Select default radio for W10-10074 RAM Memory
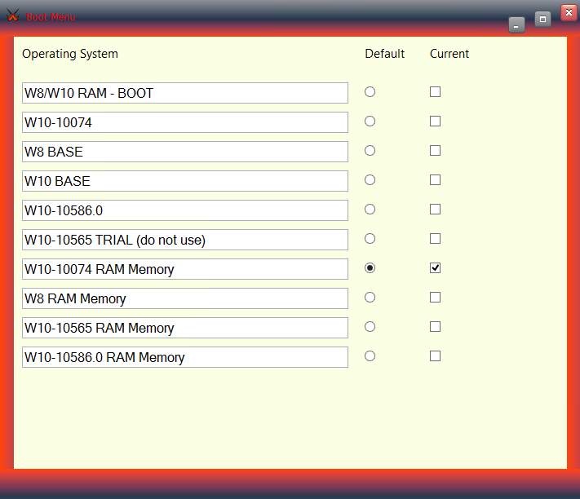 pyautogui.click(x=370, y=268)
